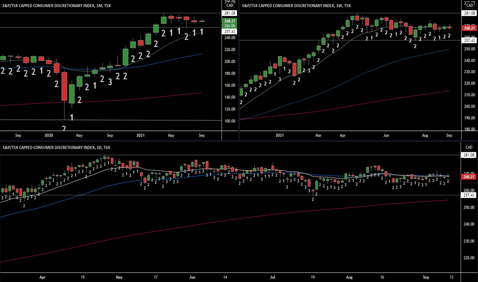Select the large red March 2020 candle on 1M chart
Viewport: 478px width, 282px height.
(x=64, y=86)
